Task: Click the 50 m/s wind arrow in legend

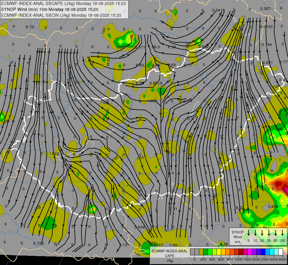Action: (276, 232)
